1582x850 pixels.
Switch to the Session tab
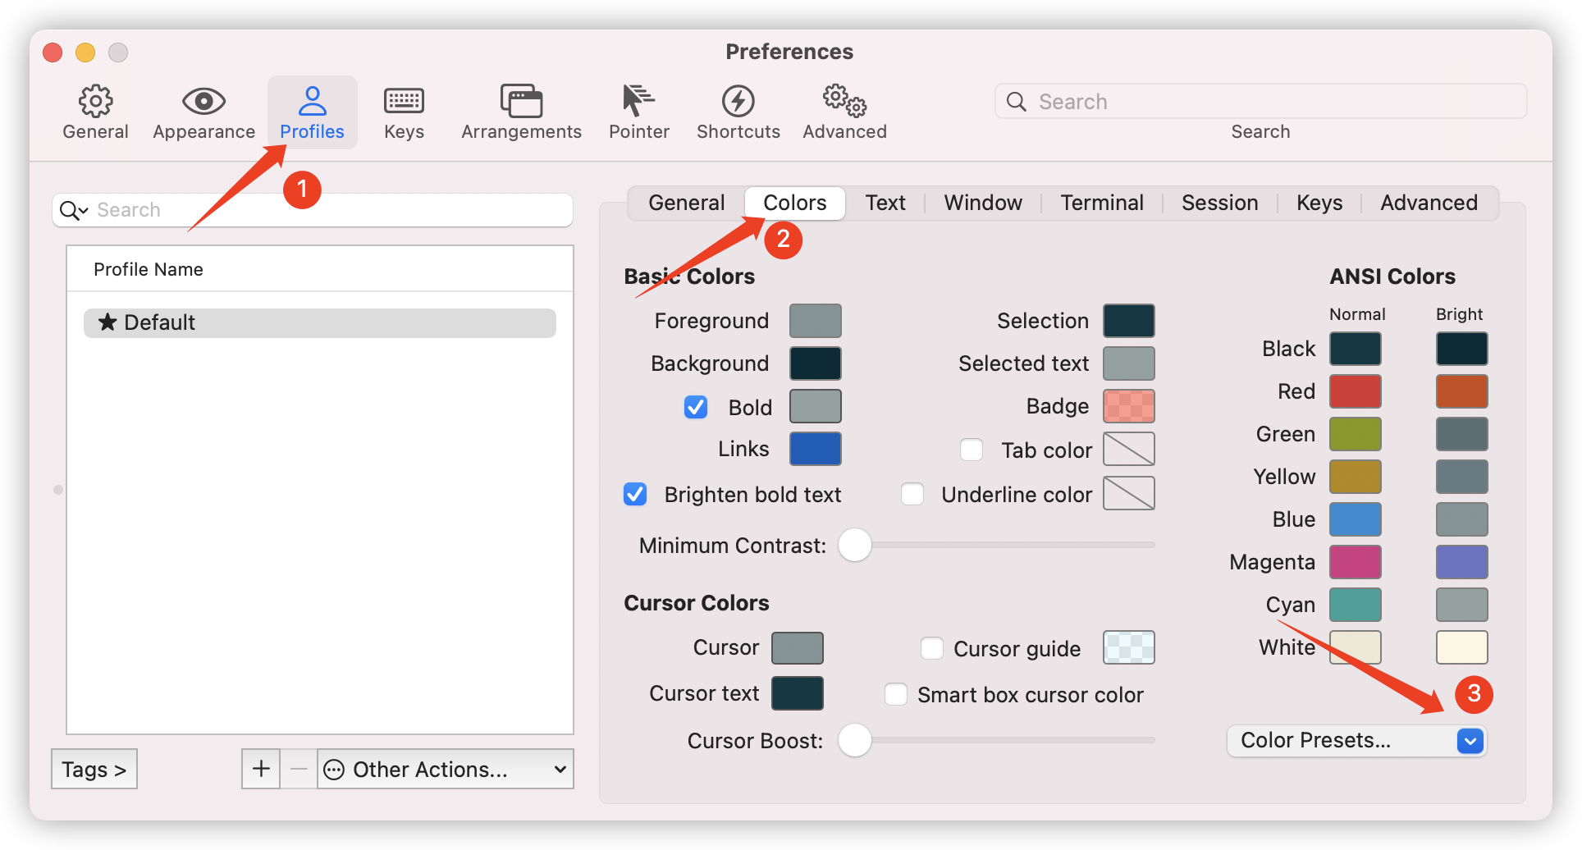coord(1220,203)
